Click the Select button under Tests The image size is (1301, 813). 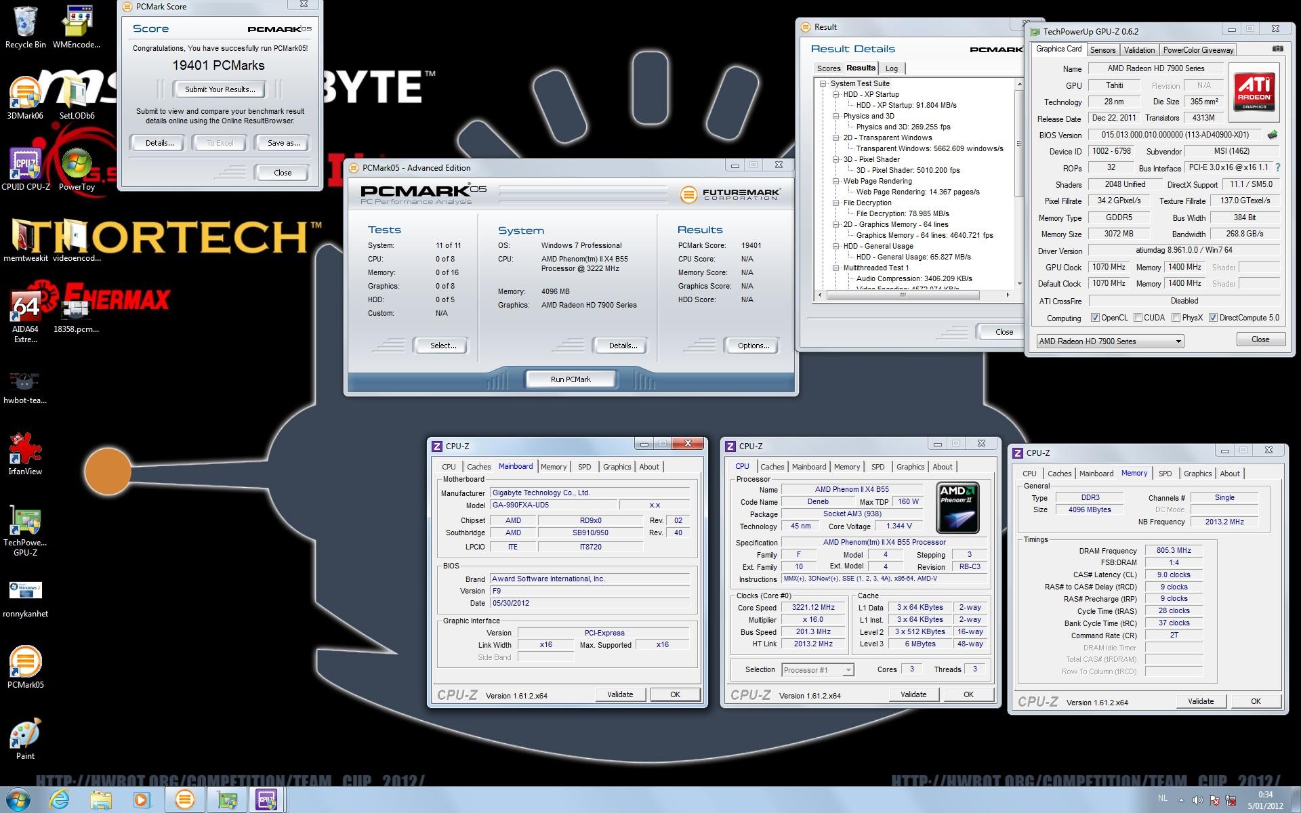click(443, 346)
